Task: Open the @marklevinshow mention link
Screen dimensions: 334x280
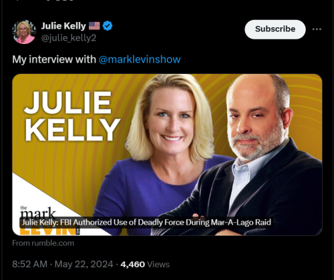Action: pyautogui.click(x=140, y=59)
